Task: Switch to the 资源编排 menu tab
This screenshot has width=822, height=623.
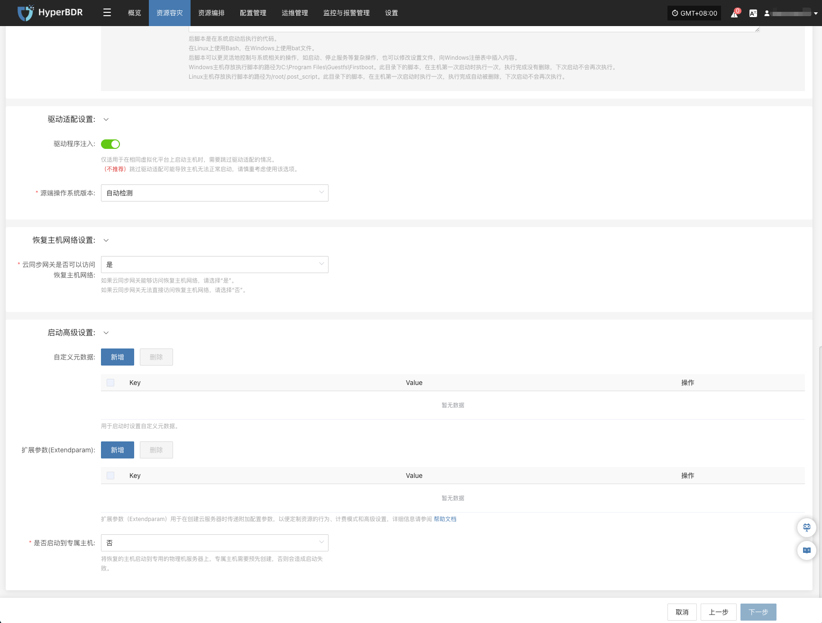Action: point(211,13)
